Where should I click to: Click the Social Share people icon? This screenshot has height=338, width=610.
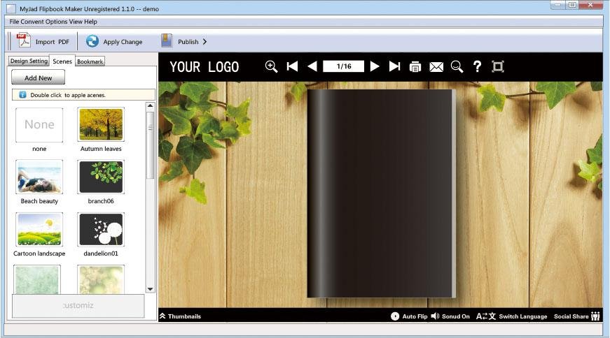tap(595, 316)
